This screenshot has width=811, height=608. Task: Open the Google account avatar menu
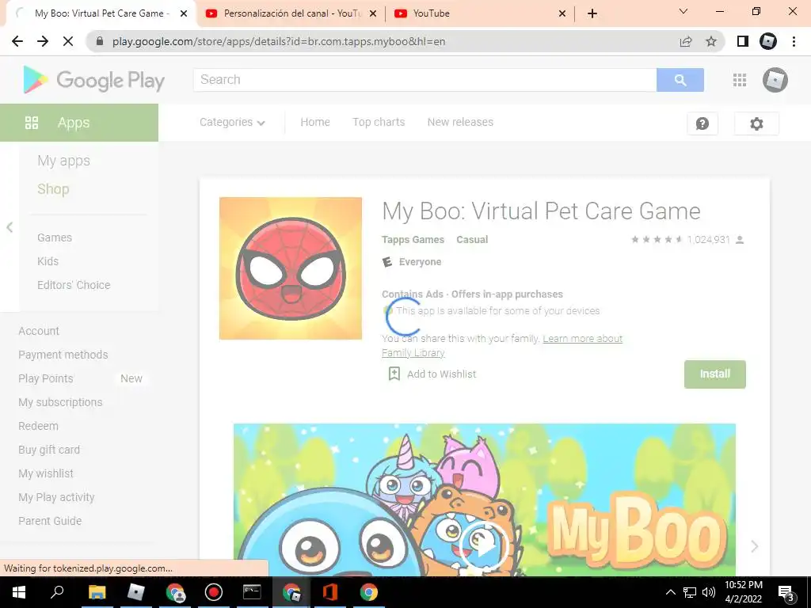point(775,80)
